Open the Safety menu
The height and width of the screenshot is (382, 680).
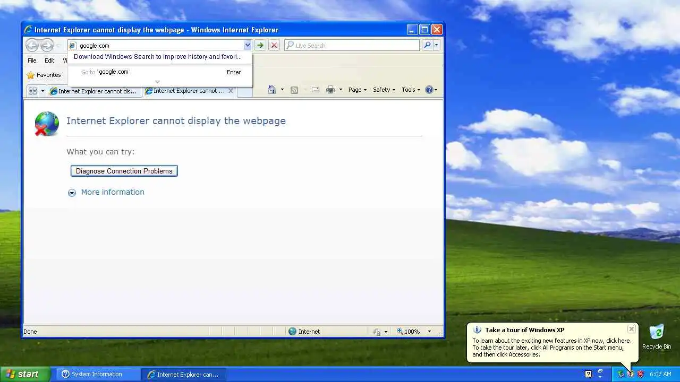(x=384, y=90)
